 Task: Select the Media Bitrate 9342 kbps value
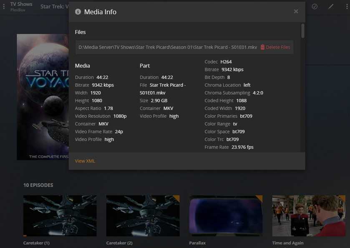(103, 85)
